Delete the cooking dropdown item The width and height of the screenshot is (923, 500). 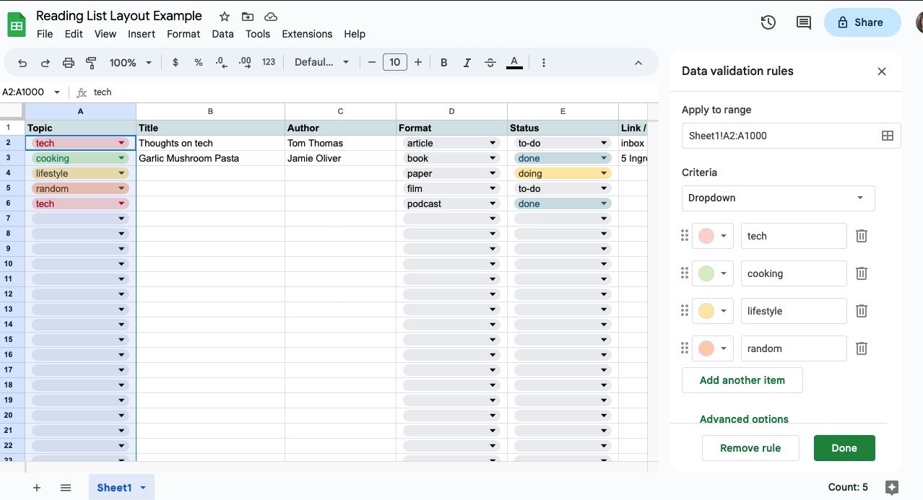point(862,273)
